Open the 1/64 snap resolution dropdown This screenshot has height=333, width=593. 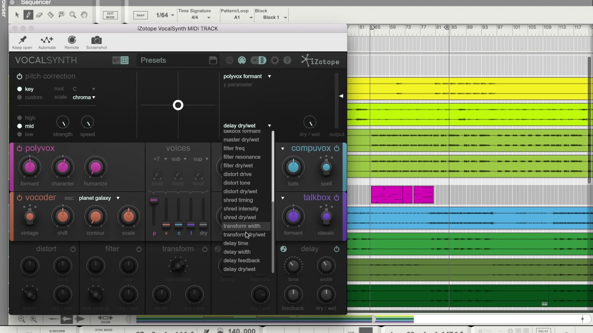164,15
